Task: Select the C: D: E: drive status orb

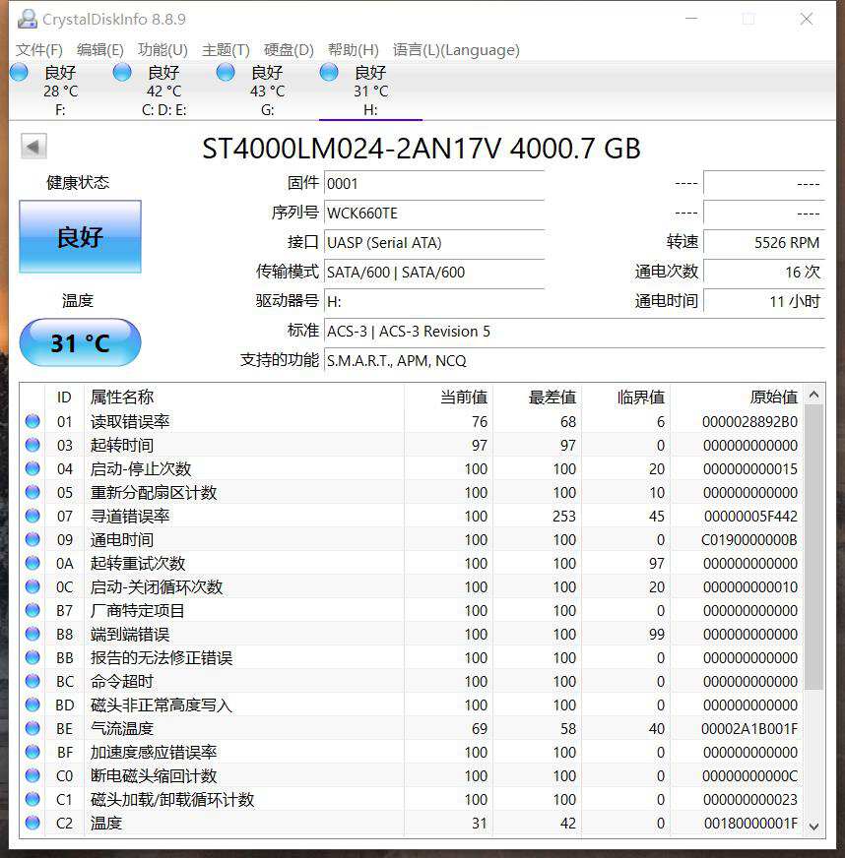Action: (122, 72)
